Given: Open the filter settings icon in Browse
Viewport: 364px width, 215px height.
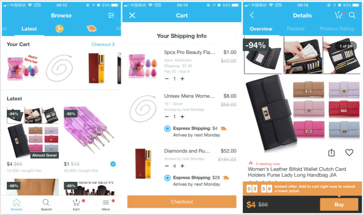Looking at the screenshot, I should (x=111, y=15).
